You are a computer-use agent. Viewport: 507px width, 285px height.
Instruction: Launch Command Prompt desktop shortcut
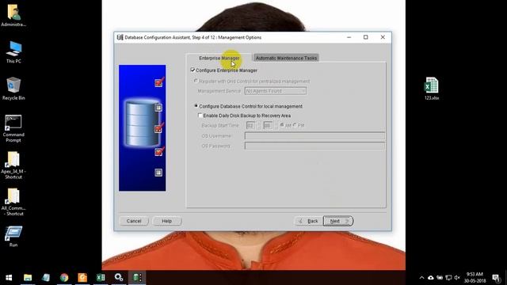13,128
